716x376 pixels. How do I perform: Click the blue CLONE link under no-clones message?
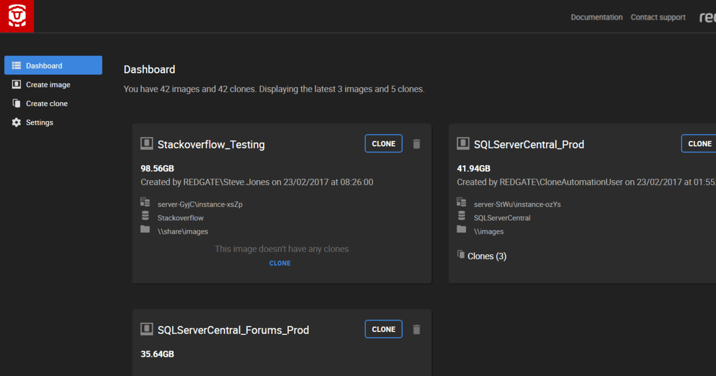coord(280,263)
